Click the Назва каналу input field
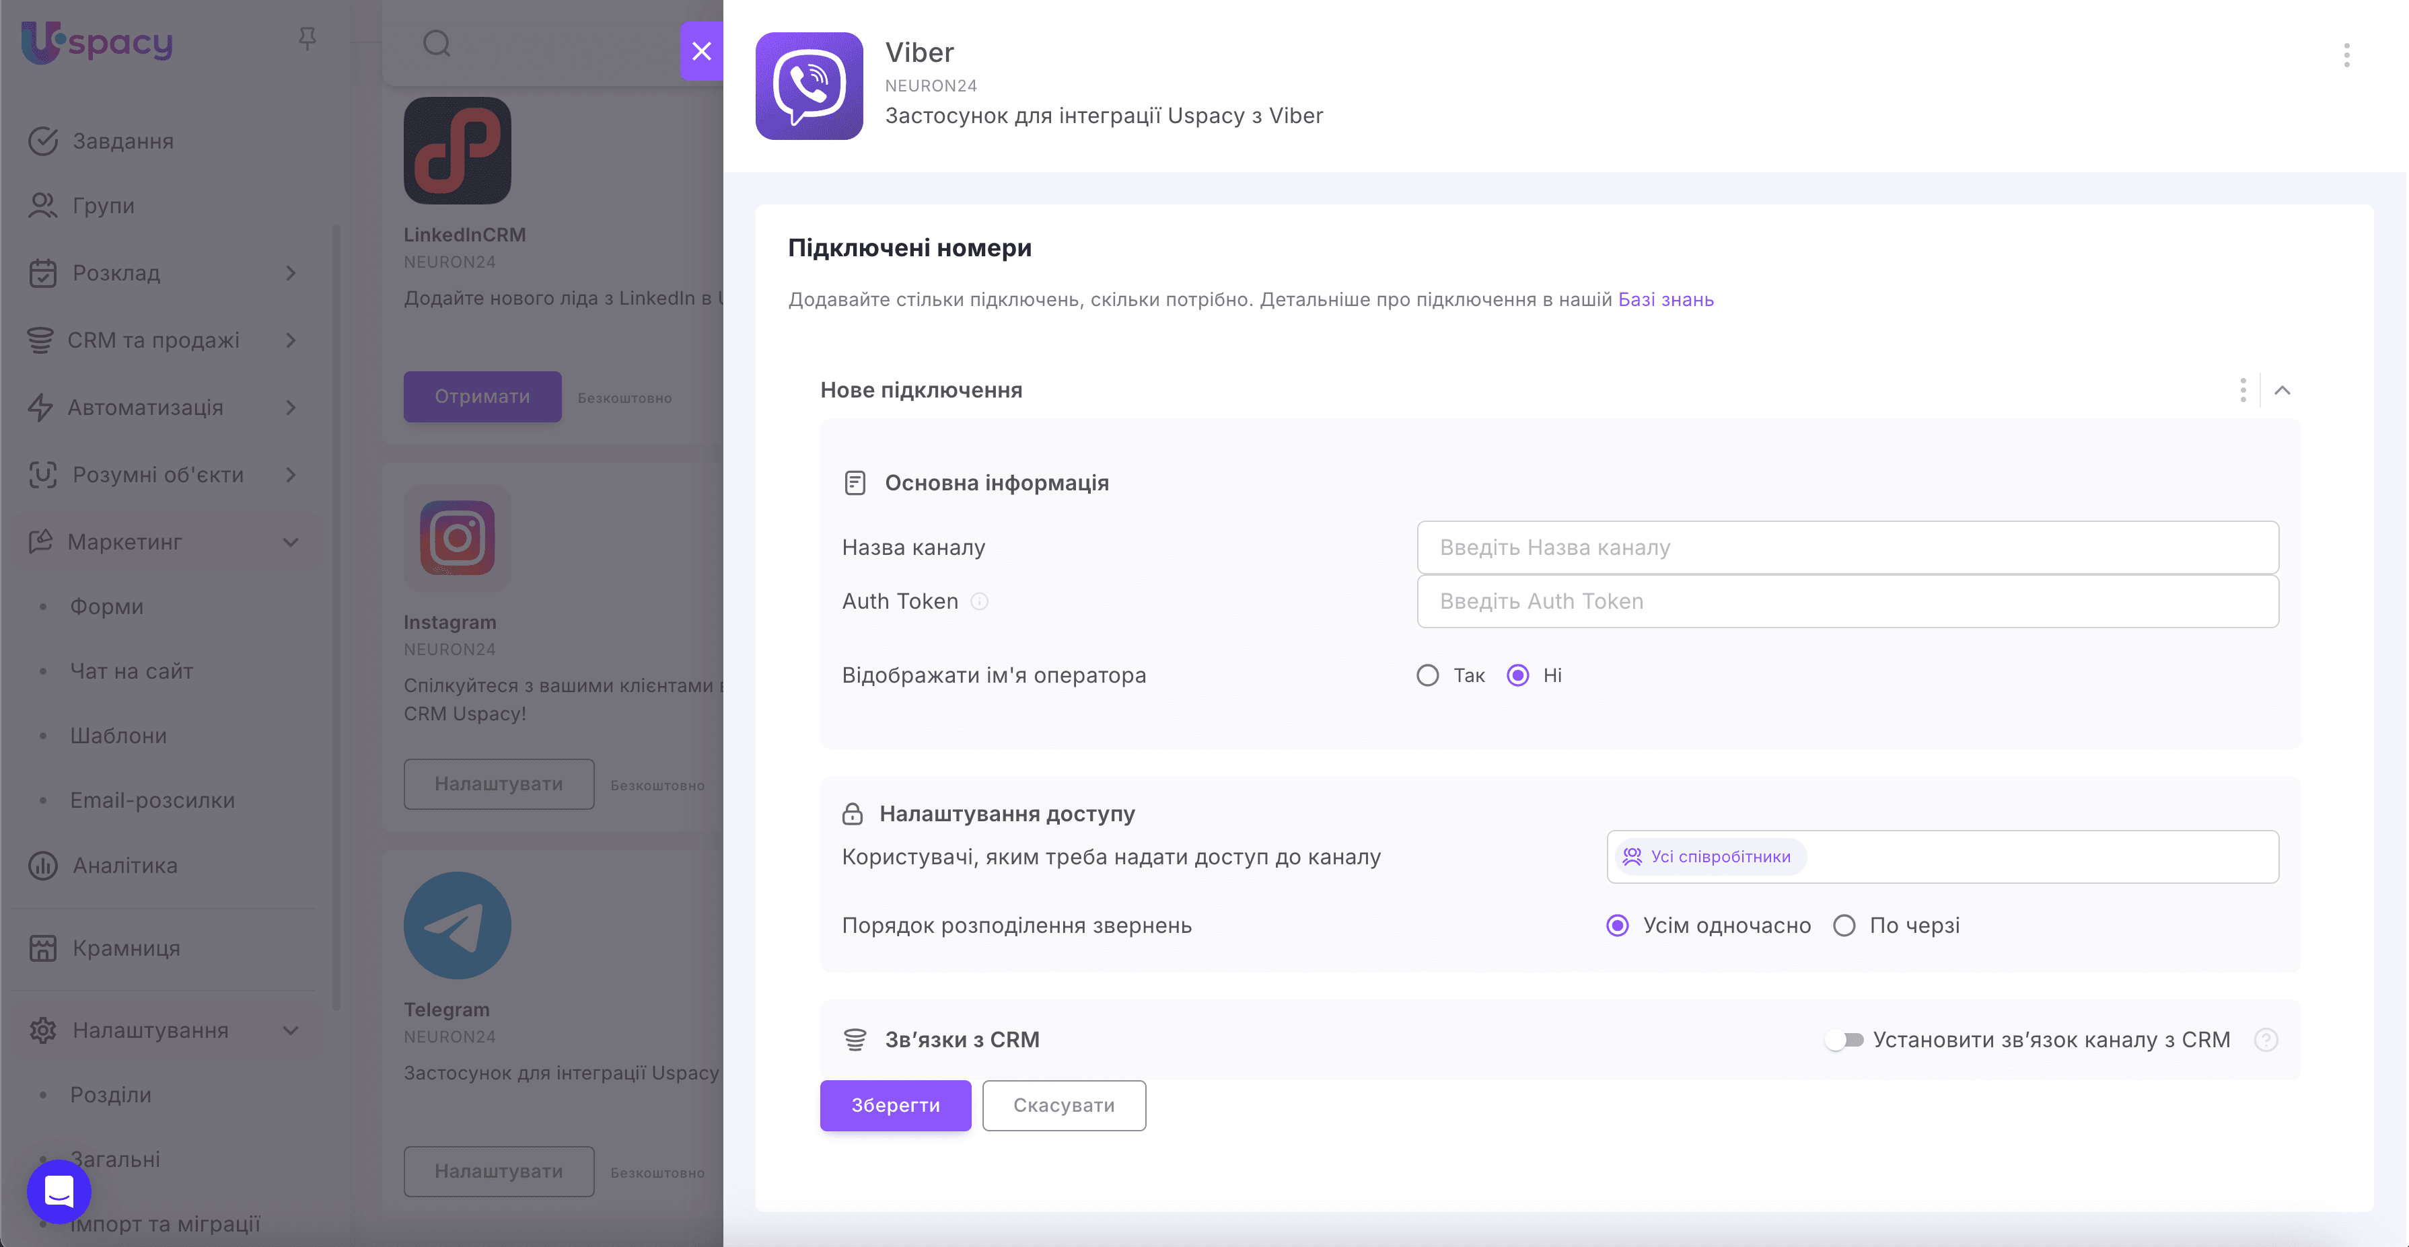The image size is (2409, 1247). 1847,547
